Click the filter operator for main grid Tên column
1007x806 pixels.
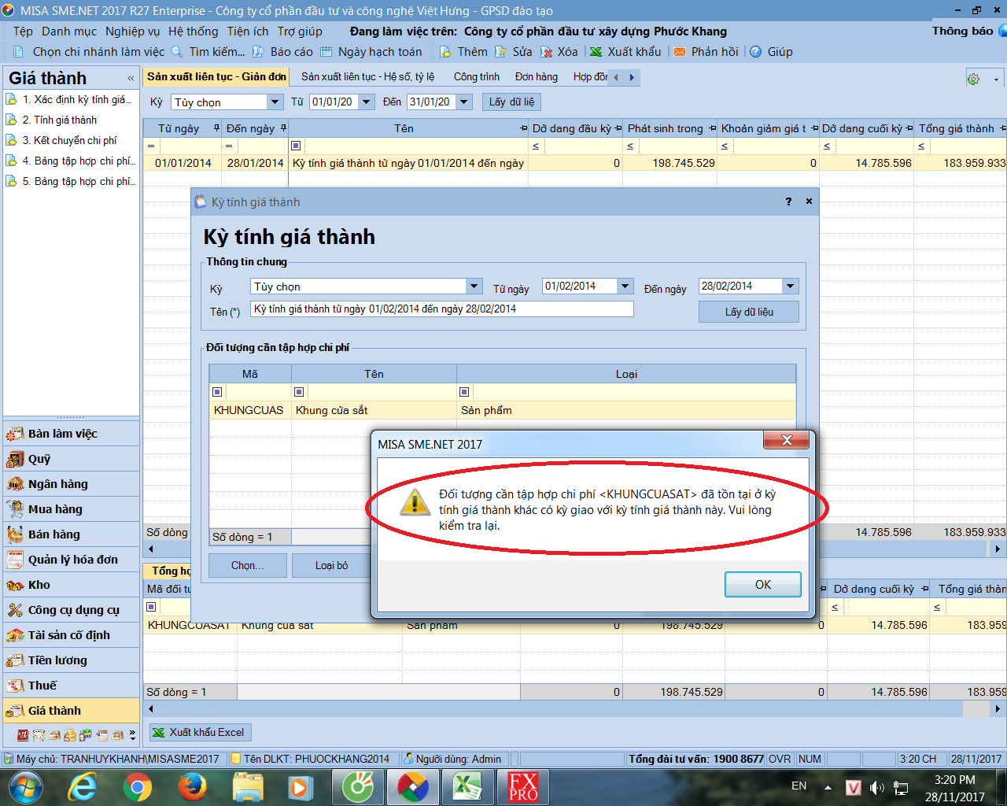[296, 146]
